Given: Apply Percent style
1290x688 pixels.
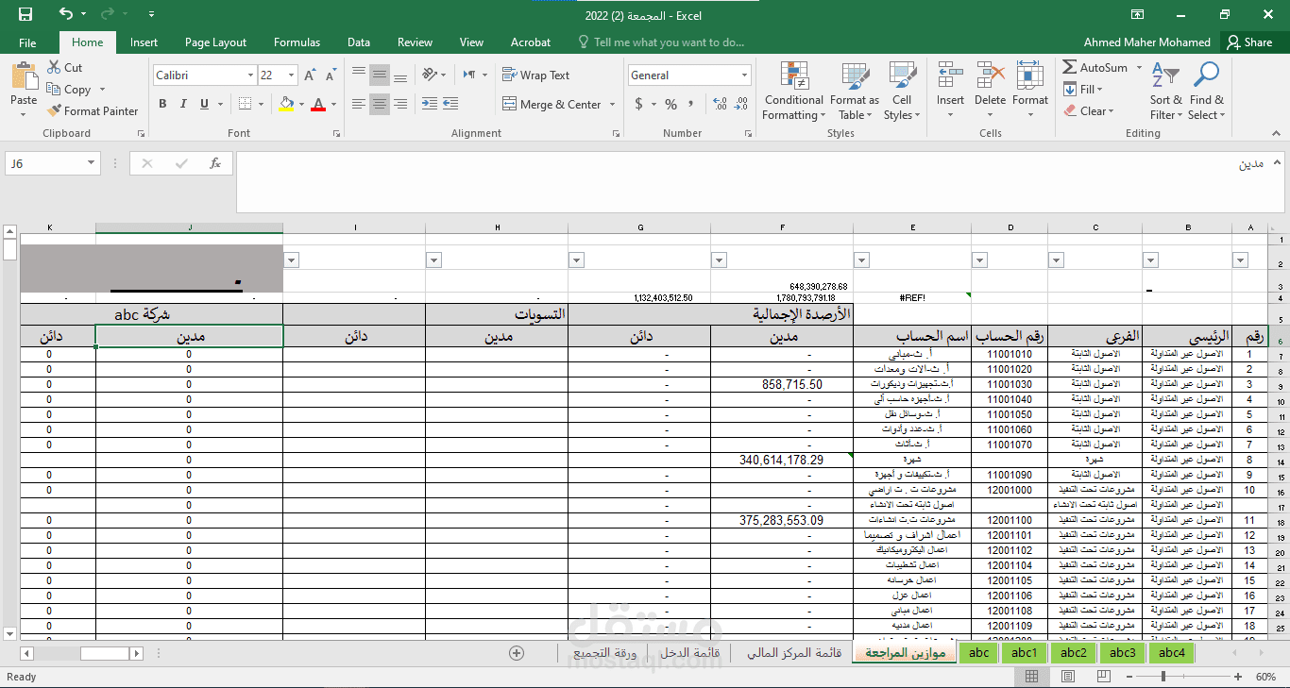Looking at the screenshot, I should coord(670,105).
